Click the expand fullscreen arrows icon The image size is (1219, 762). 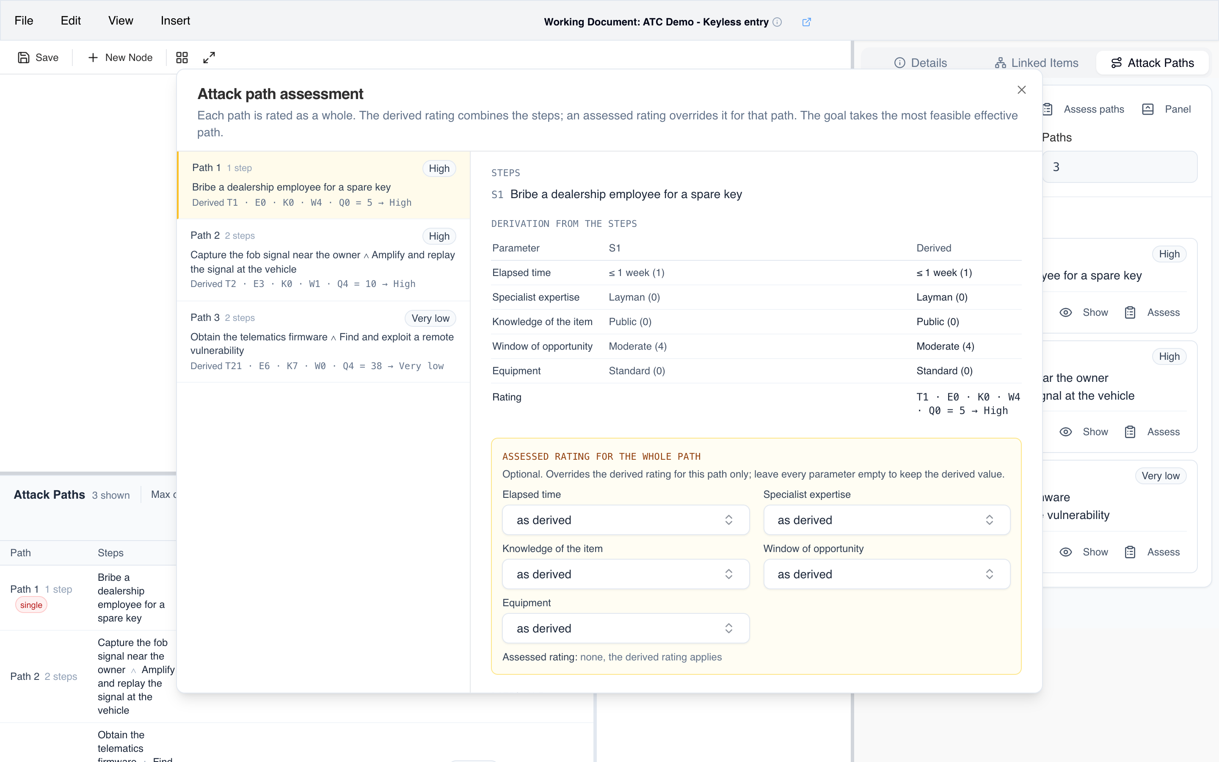pyautogui.click(x=209, y=58)
